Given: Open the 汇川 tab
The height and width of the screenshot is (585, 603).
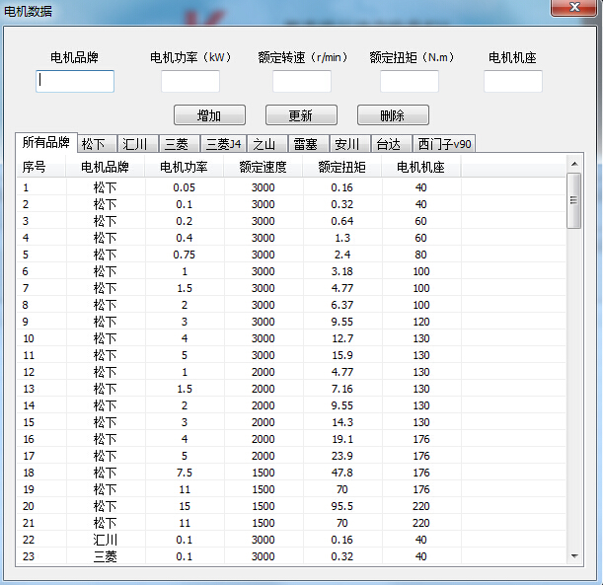Looking at the screenshot, I should 138,144.
